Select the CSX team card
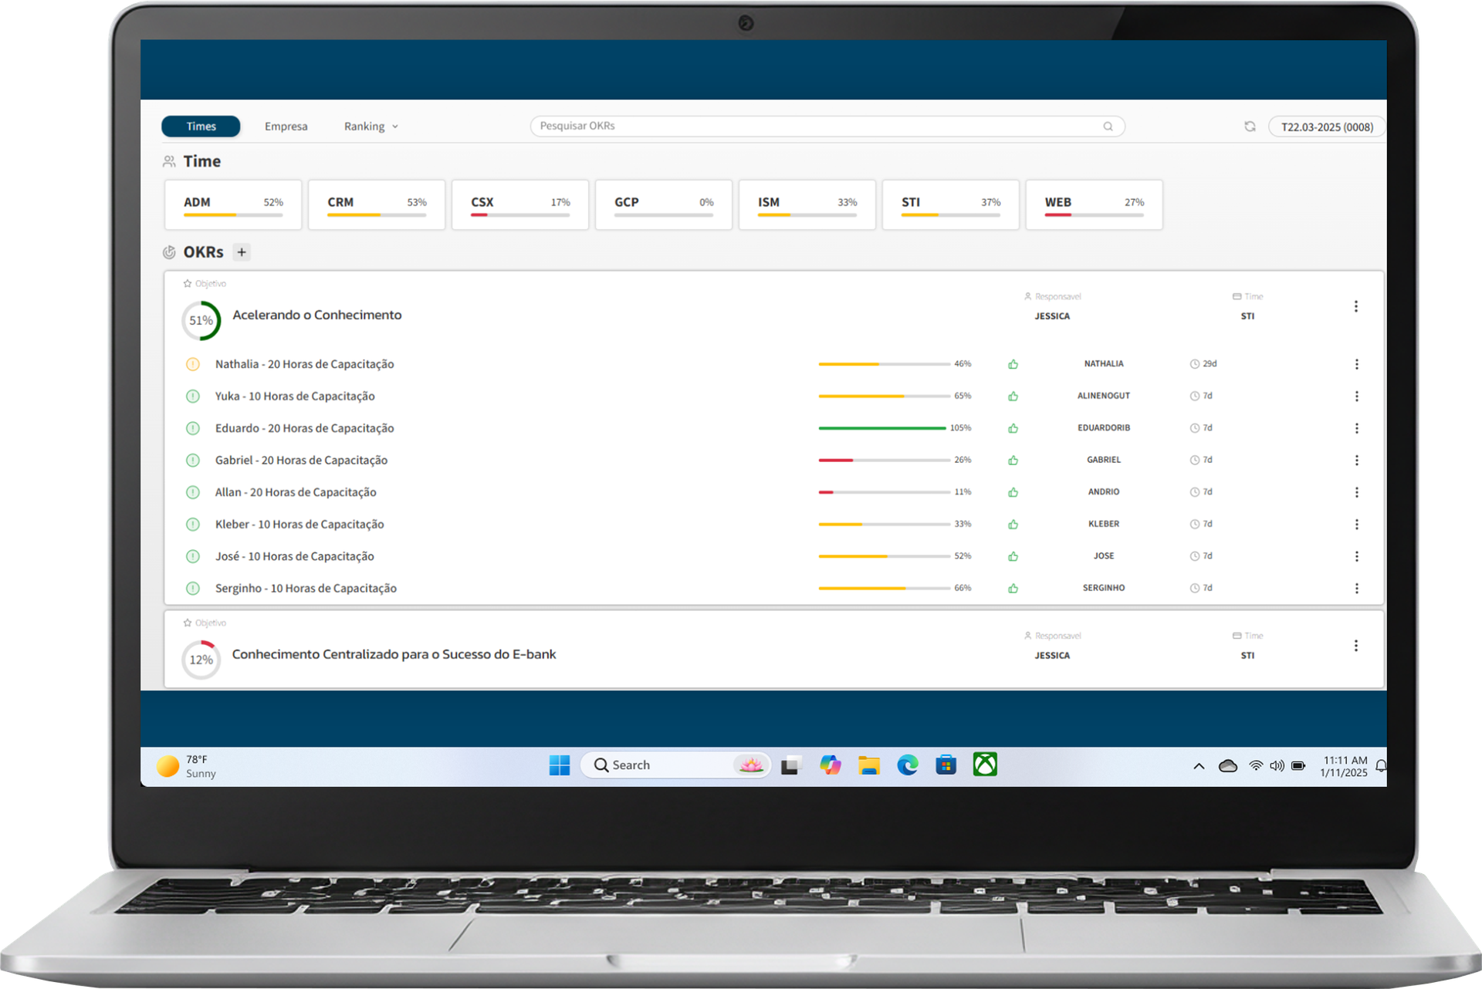This screenshot has width=1482, height=989. point(519,204)
